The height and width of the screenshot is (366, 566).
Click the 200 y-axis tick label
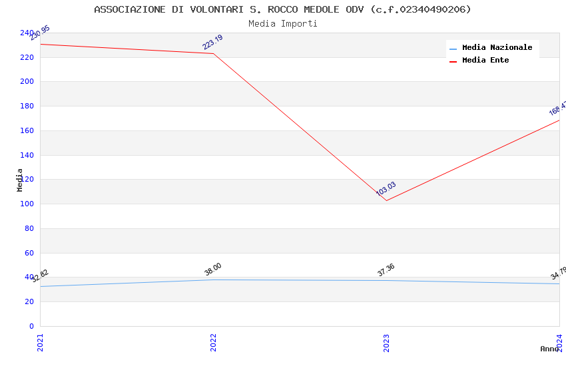pos(27,81)
